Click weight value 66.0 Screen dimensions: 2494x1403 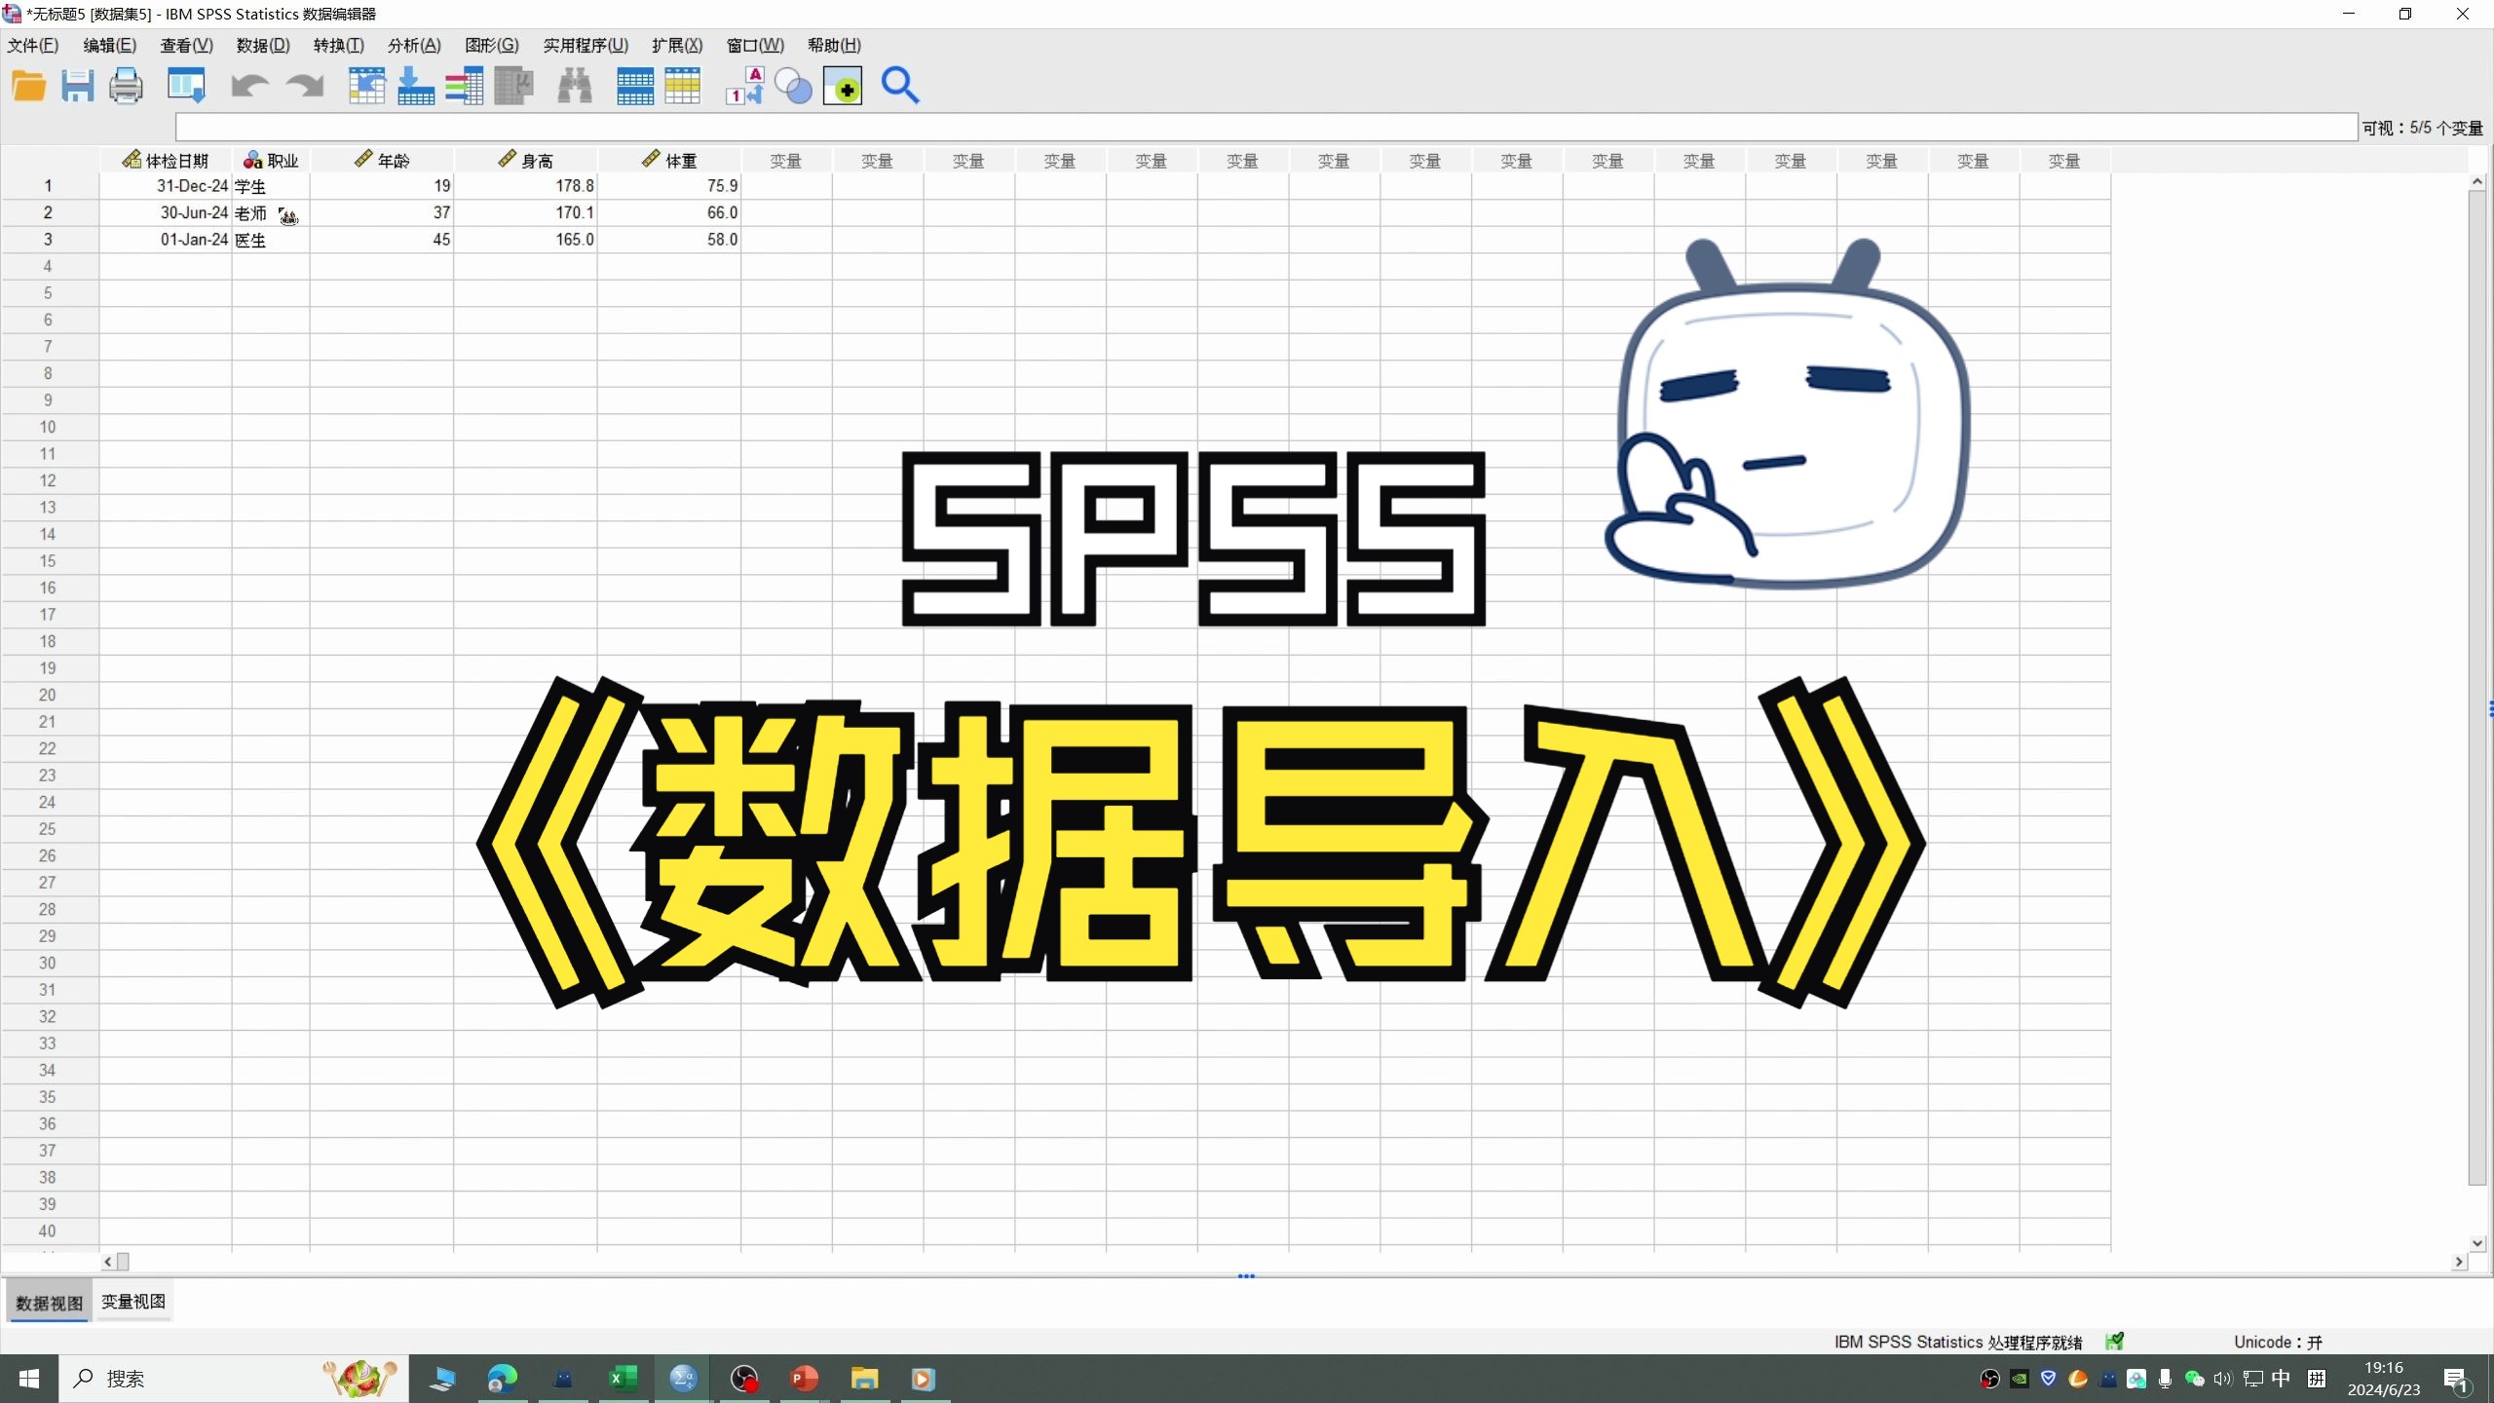669,212
